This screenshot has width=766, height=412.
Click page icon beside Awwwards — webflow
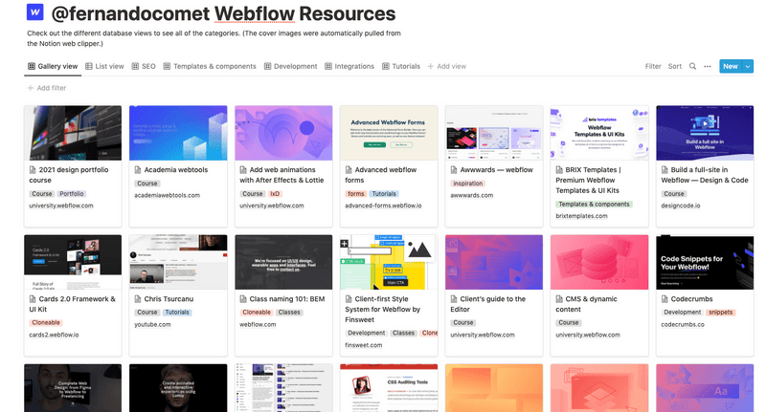[x=454, y=170]
